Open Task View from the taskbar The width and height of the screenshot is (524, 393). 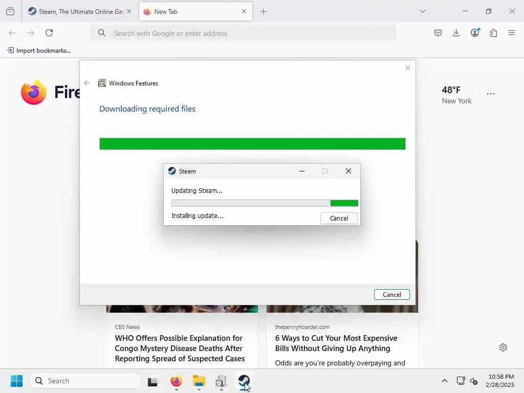pyautogui.click(x=153, y=381)
